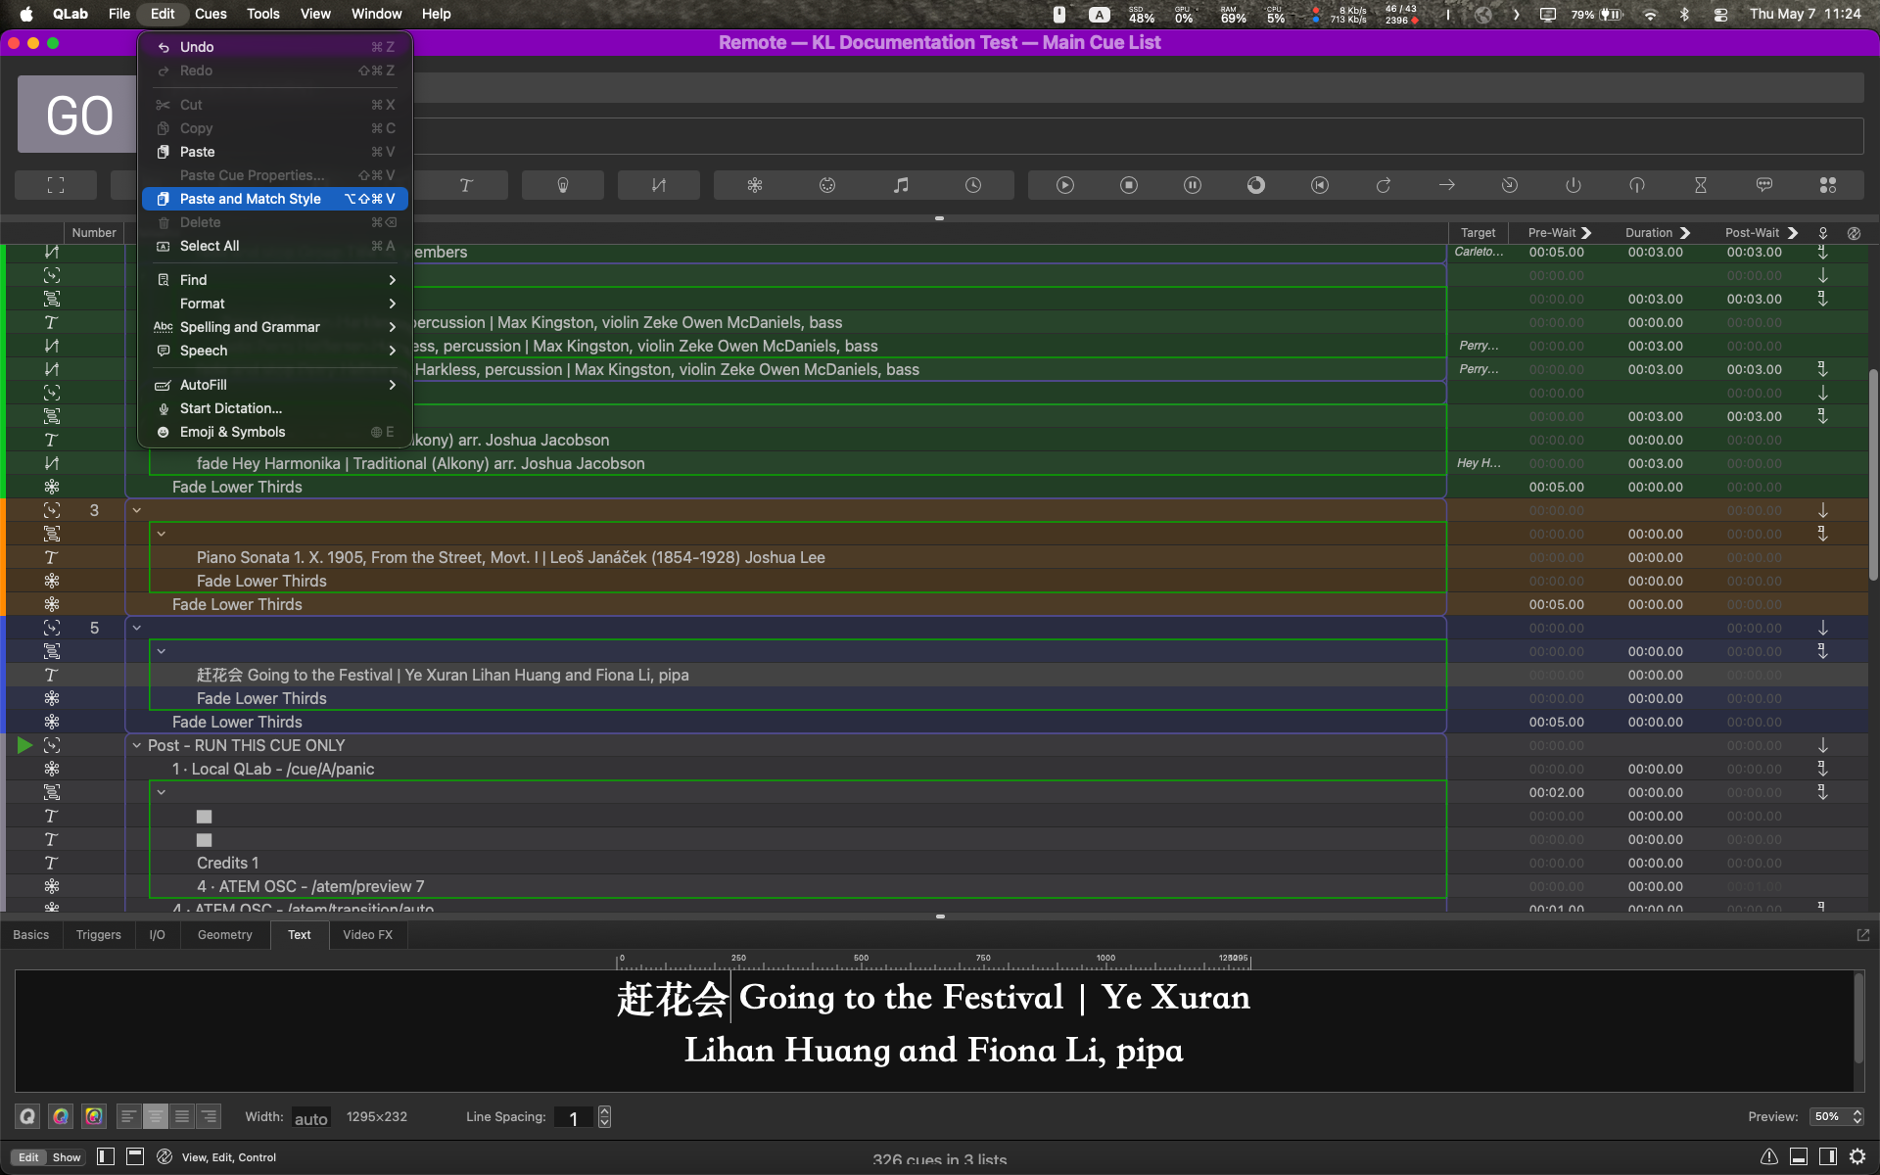Switch to the Geometry tab
Viewport: 1880px width, 1175px height.
coord(224,935)
